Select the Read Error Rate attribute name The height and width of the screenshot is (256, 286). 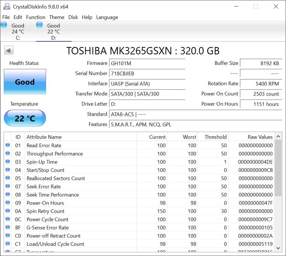click(44, 146)
